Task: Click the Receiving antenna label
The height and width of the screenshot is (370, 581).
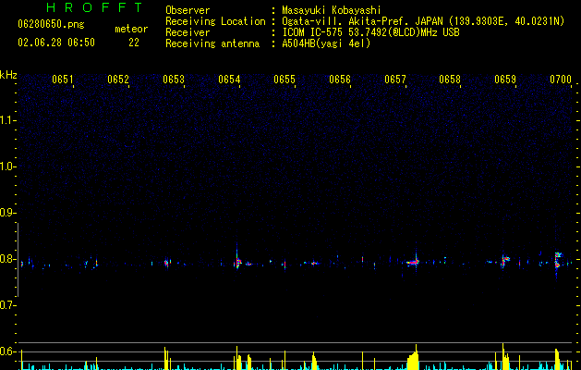Action: 212,43
